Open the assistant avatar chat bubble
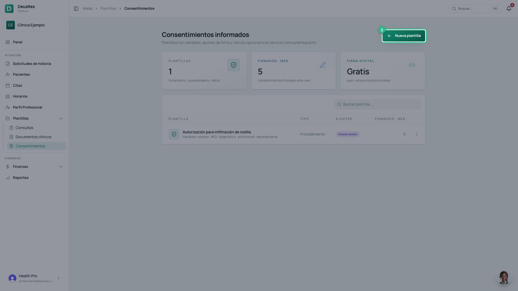 coord(504,277)
